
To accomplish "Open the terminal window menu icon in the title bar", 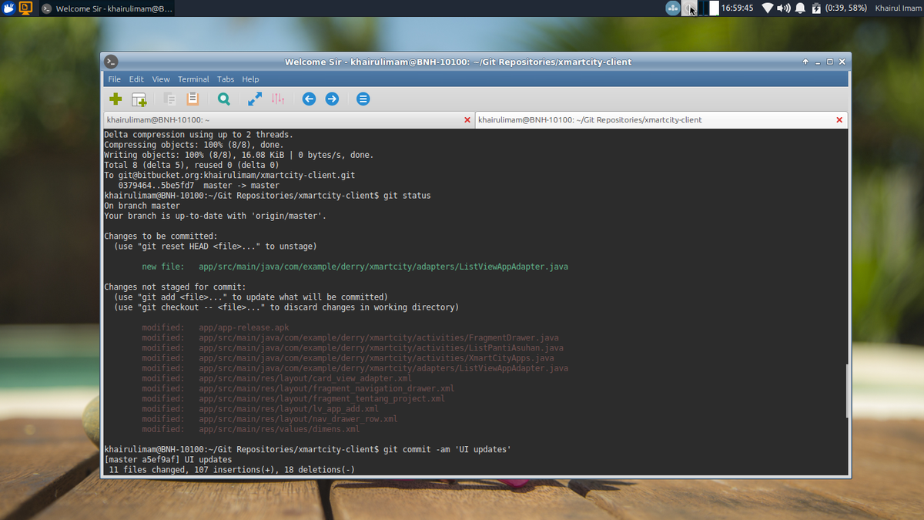I will point(112,62).
